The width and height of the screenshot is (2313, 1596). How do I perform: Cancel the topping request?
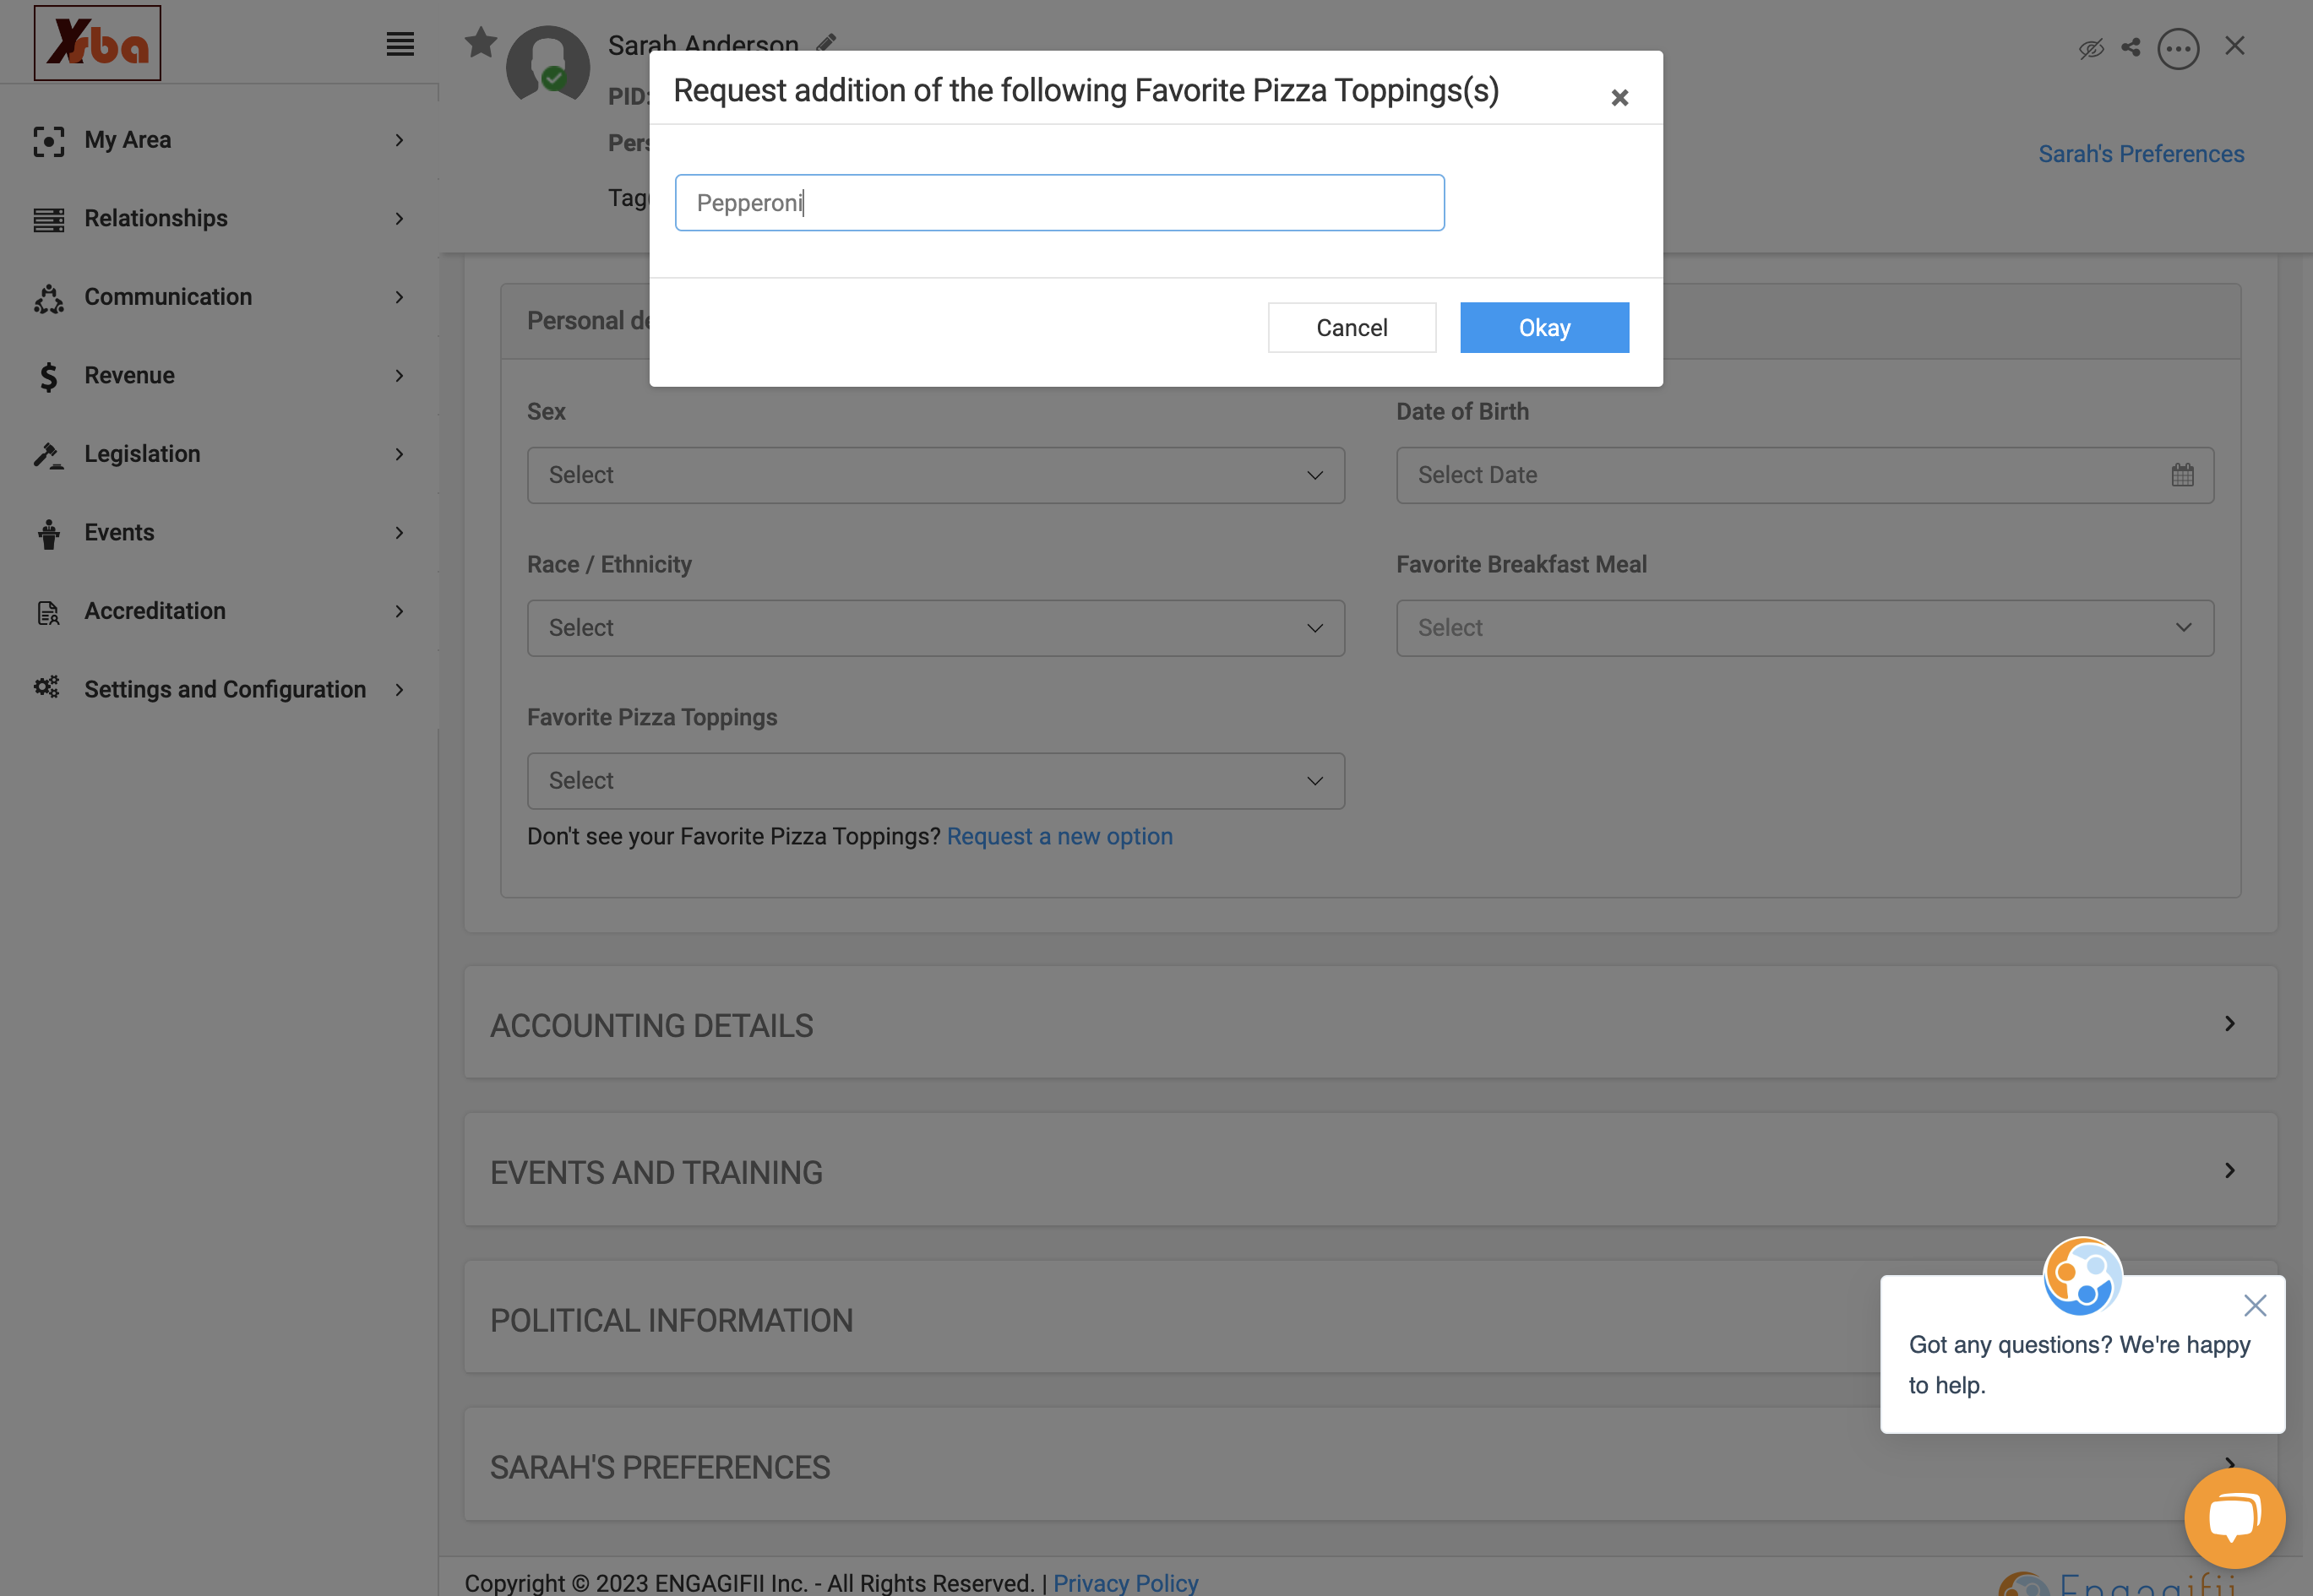pyautogui.click(x=1352, y=328)
